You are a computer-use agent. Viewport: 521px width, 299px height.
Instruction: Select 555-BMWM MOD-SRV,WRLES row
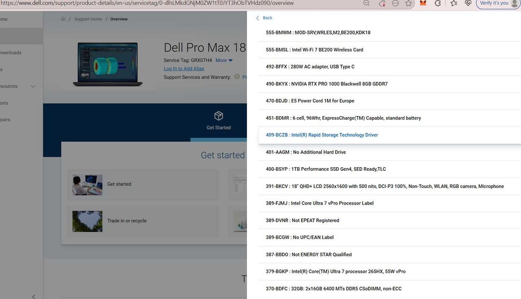click(389, 33)
